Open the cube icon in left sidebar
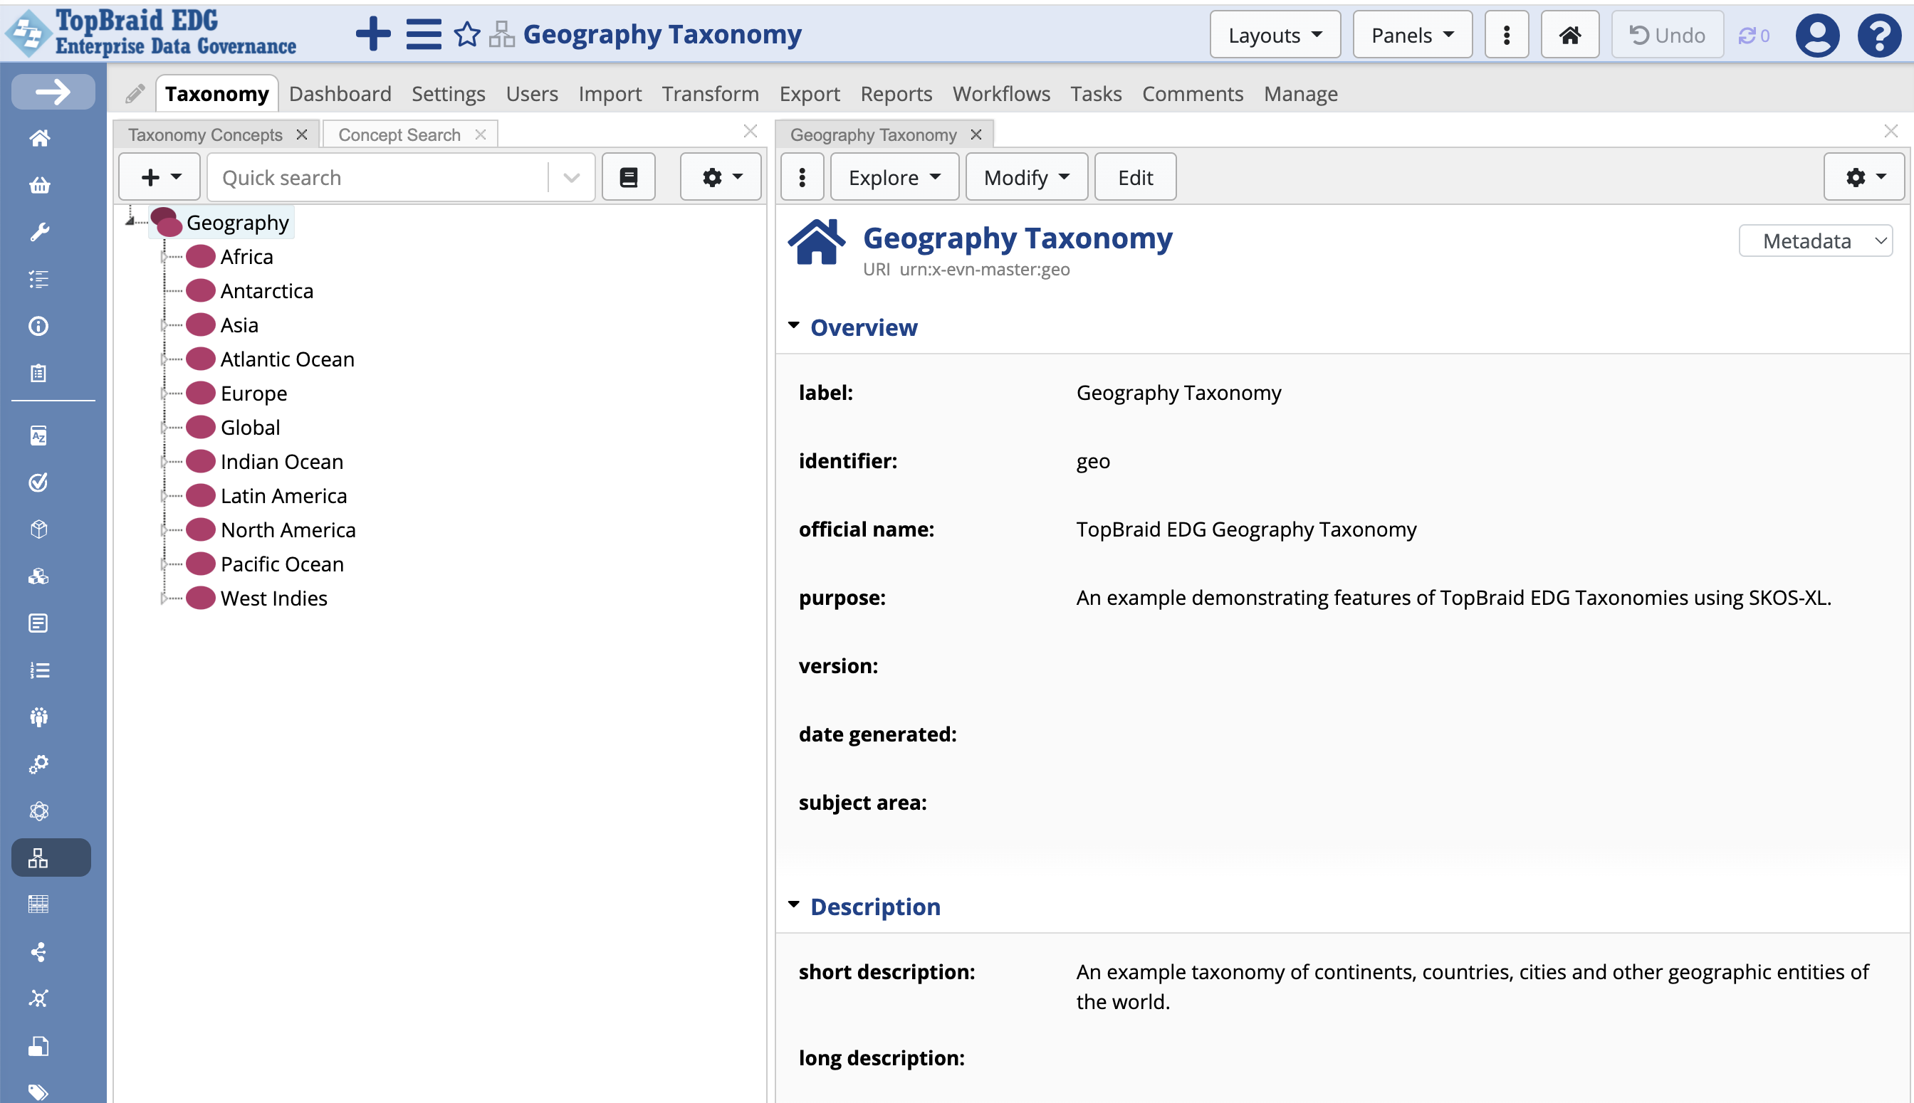 pyautogui.click(x=38, y=529)
